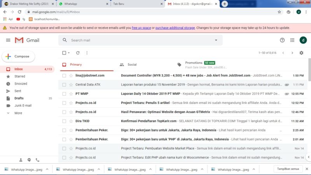This screenshot has width=311, height=175.
Task: Open options for second WhatsApp Image download
Action: pyautogui.click(x=99, y=169)
